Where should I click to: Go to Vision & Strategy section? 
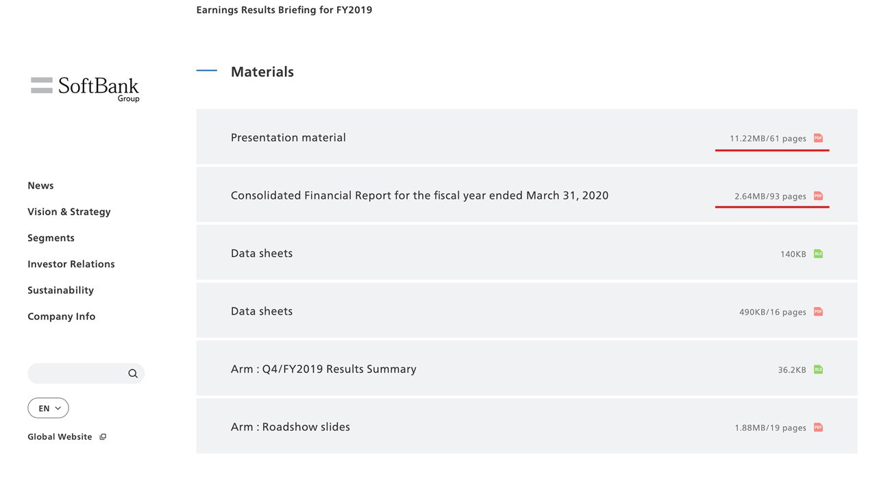pos(69,212)
